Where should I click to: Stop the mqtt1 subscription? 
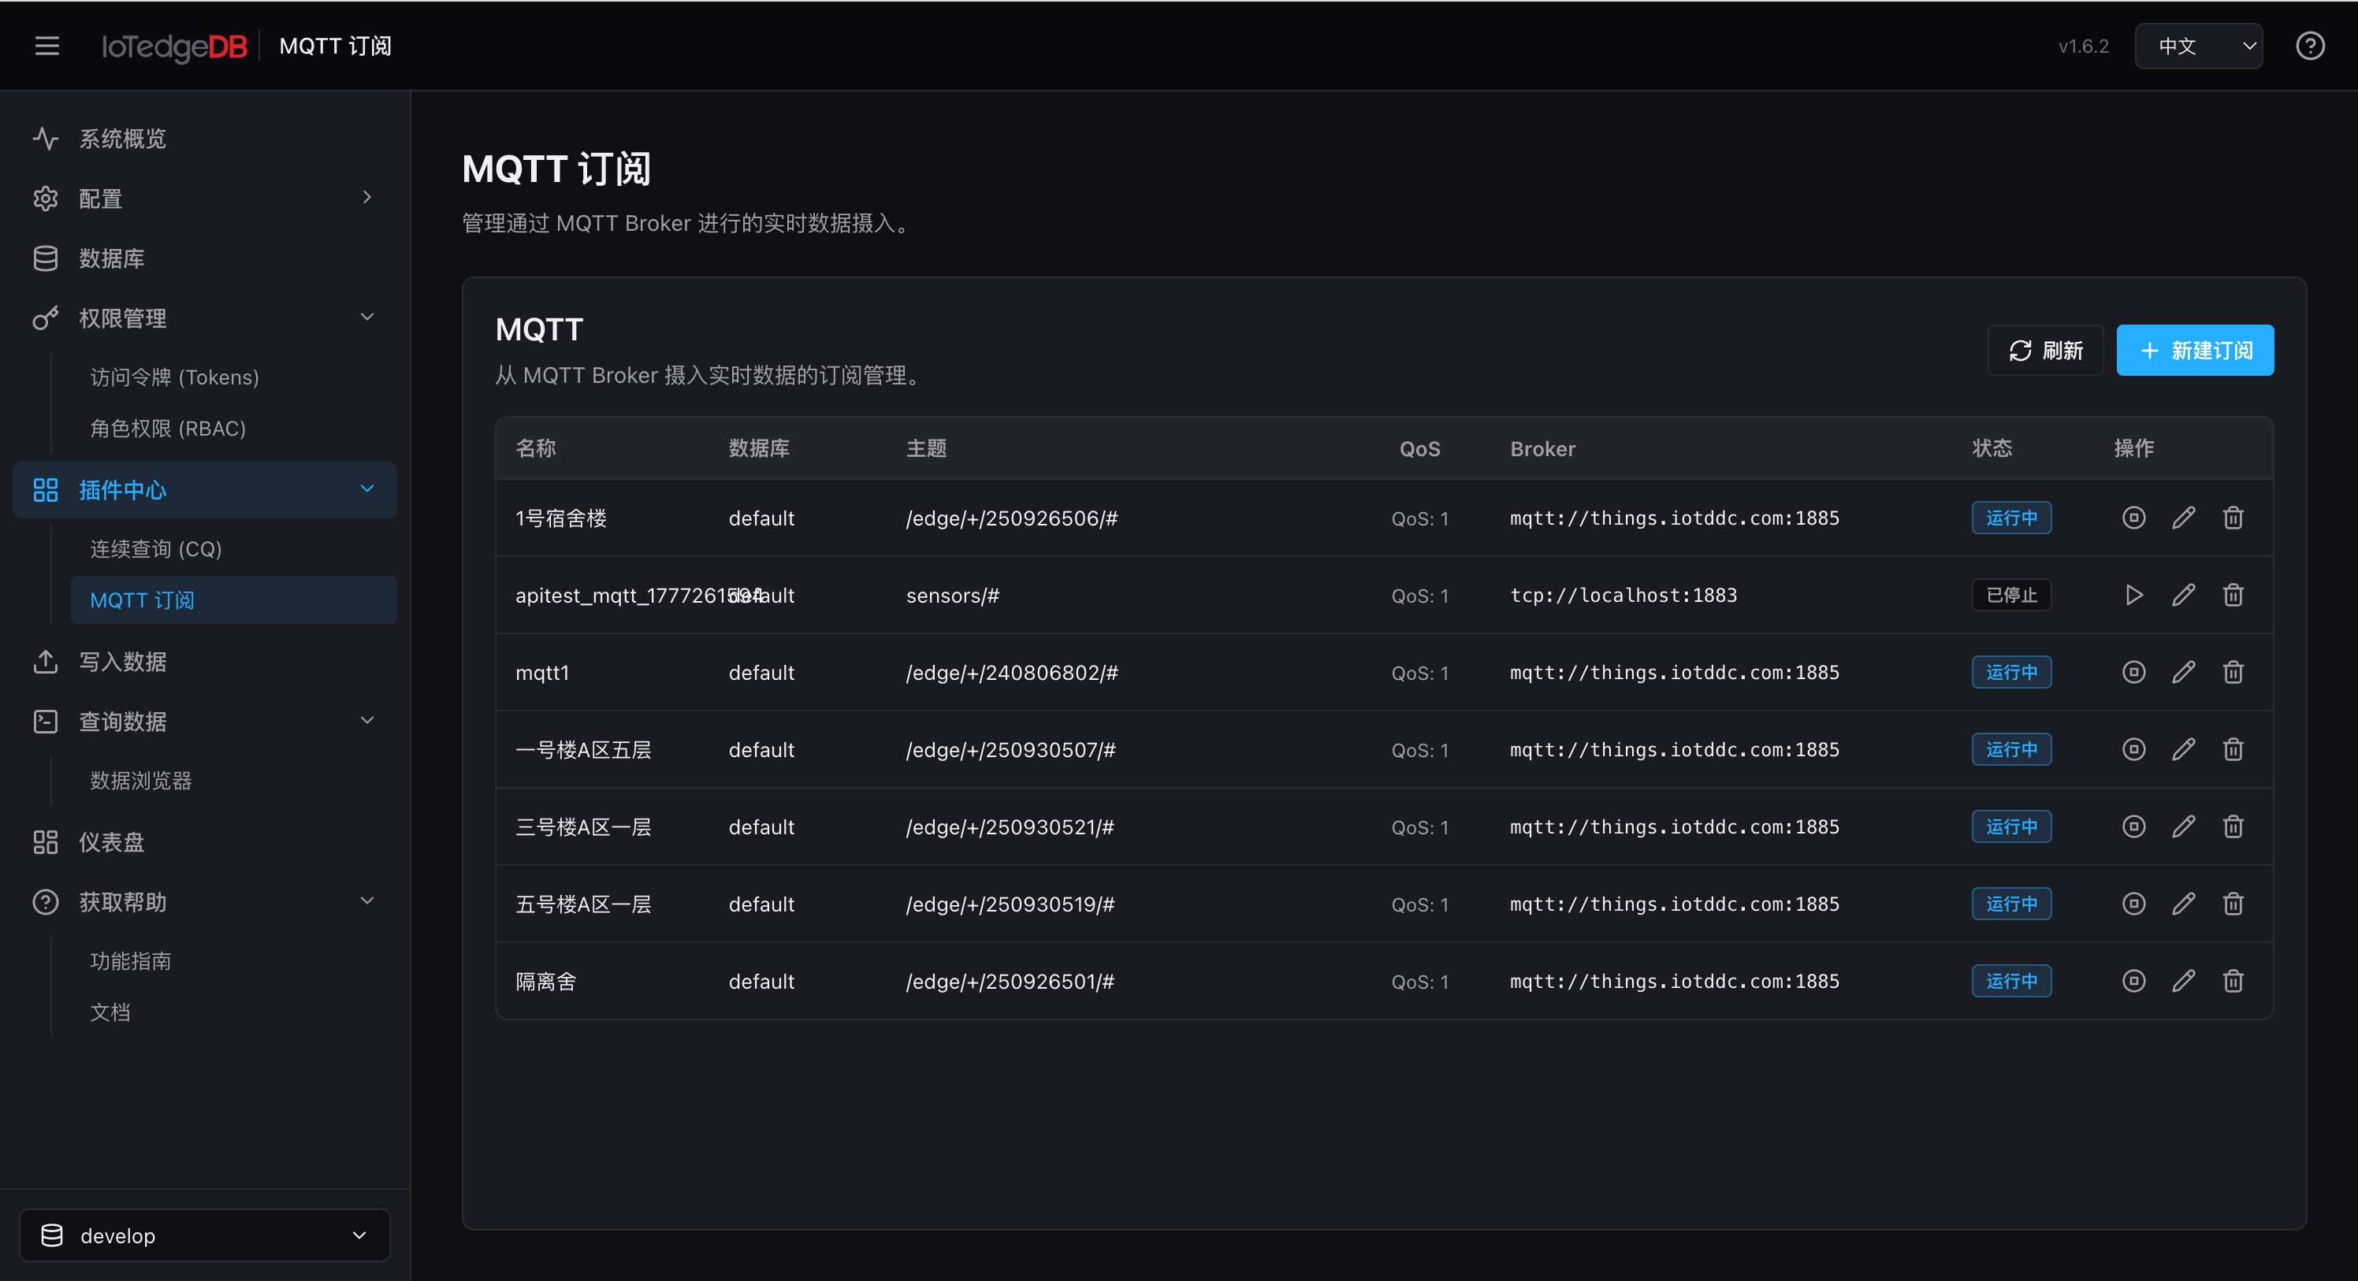point(2133,673)
